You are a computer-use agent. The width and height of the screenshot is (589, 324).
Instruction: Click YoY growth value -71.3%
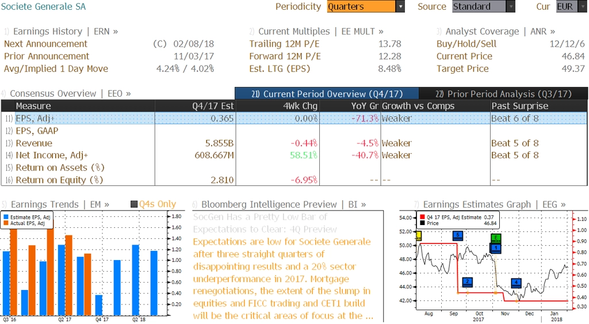[x=365, y=119]
